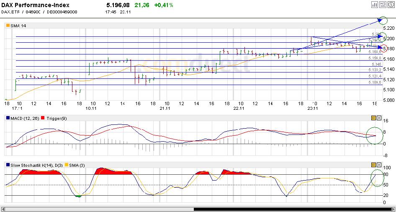
Task: Click the black horizontal scrollbar thumb
Action: coord(292,209)
